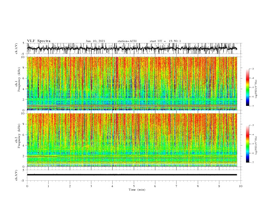Click the "station=ATH" header label
Screen dimensions: 271x209
point(127,41)
